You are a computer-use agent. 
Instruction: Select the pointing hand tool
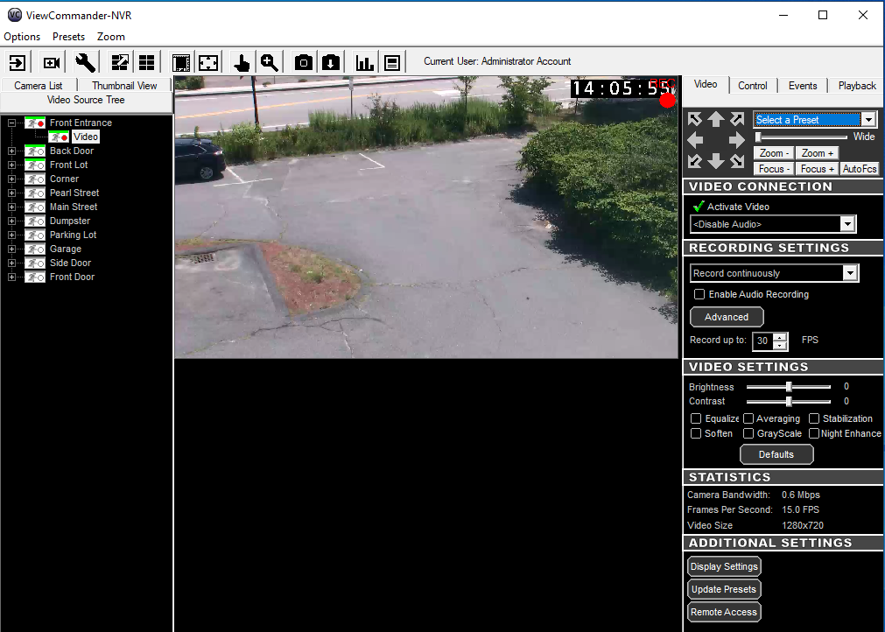point(242,62)
